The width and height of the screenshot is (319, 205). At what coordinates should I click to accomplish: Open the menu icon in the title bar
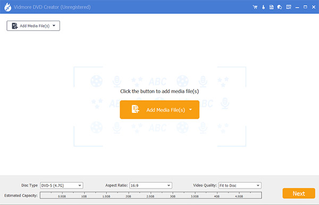[x=289, y=7]
